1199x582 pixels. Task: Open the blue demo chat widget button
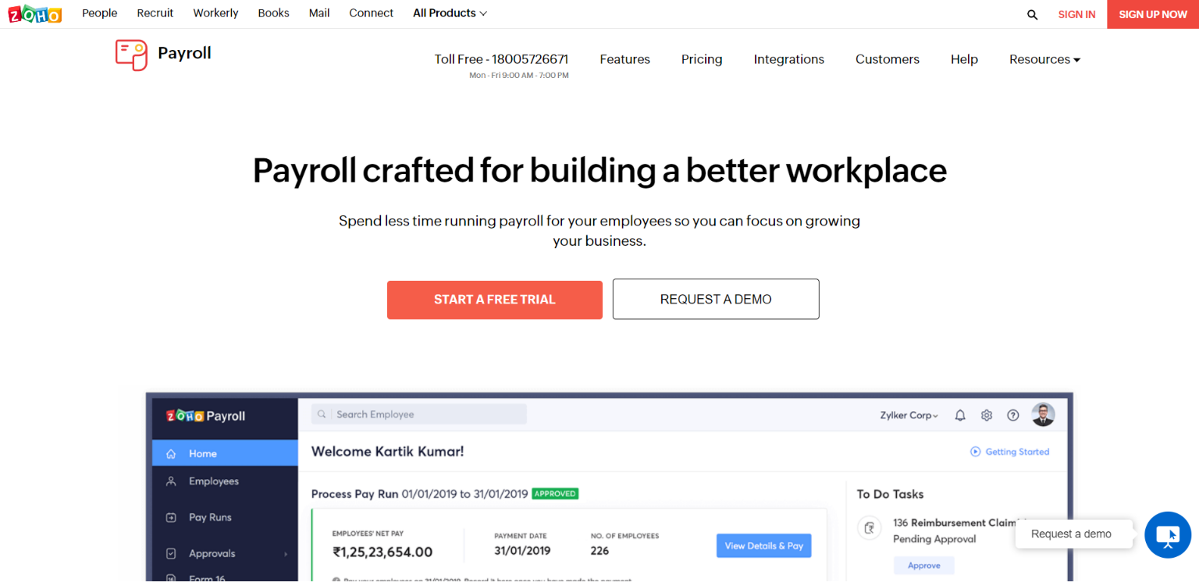tap(1168, 535)
